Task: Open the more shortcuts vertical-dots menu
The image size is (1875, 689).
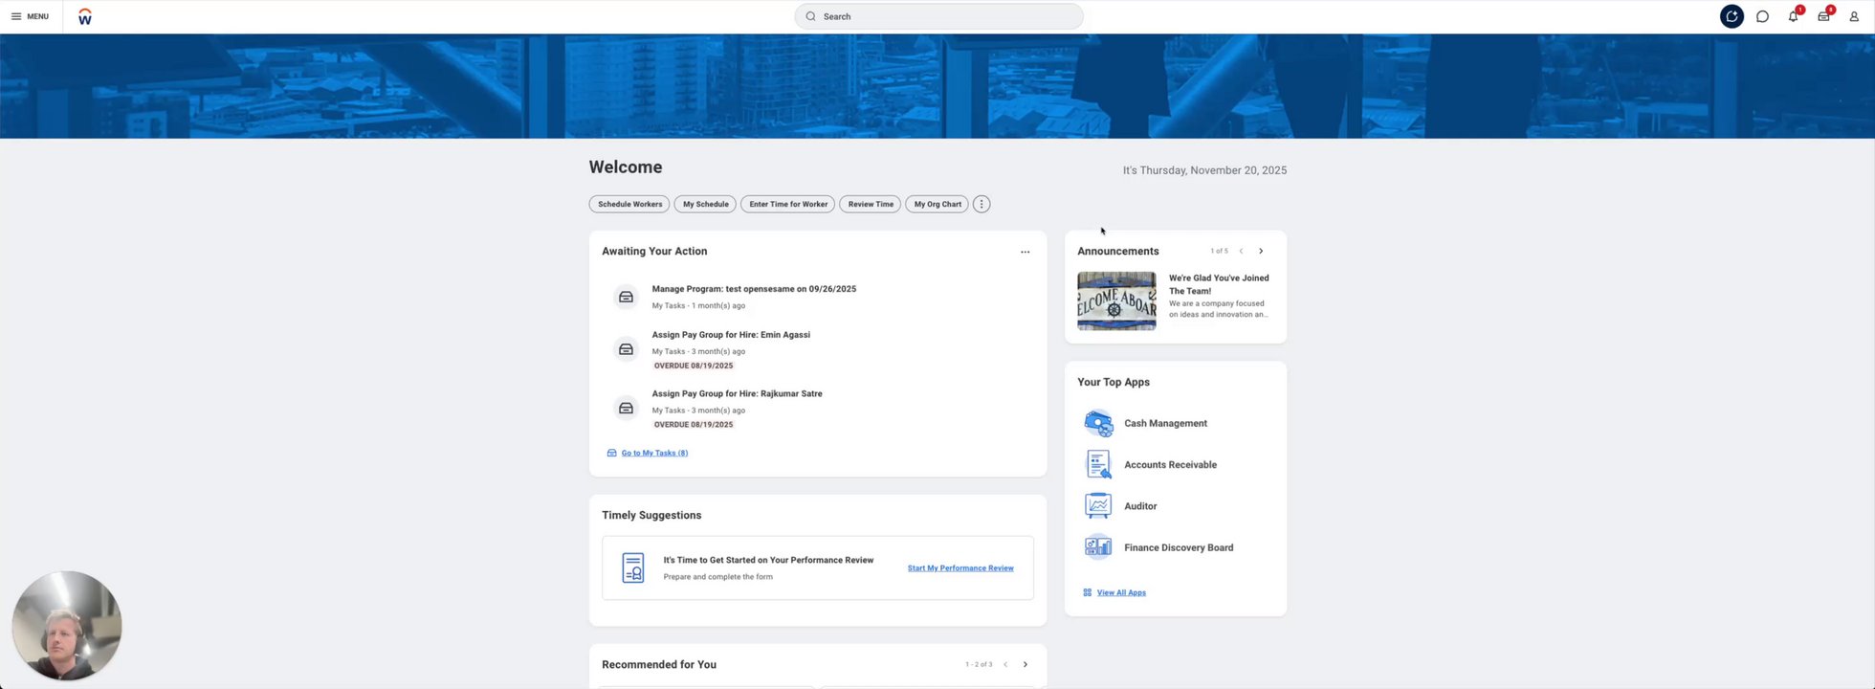Action: pyautogui.click(x=982, y=204)
